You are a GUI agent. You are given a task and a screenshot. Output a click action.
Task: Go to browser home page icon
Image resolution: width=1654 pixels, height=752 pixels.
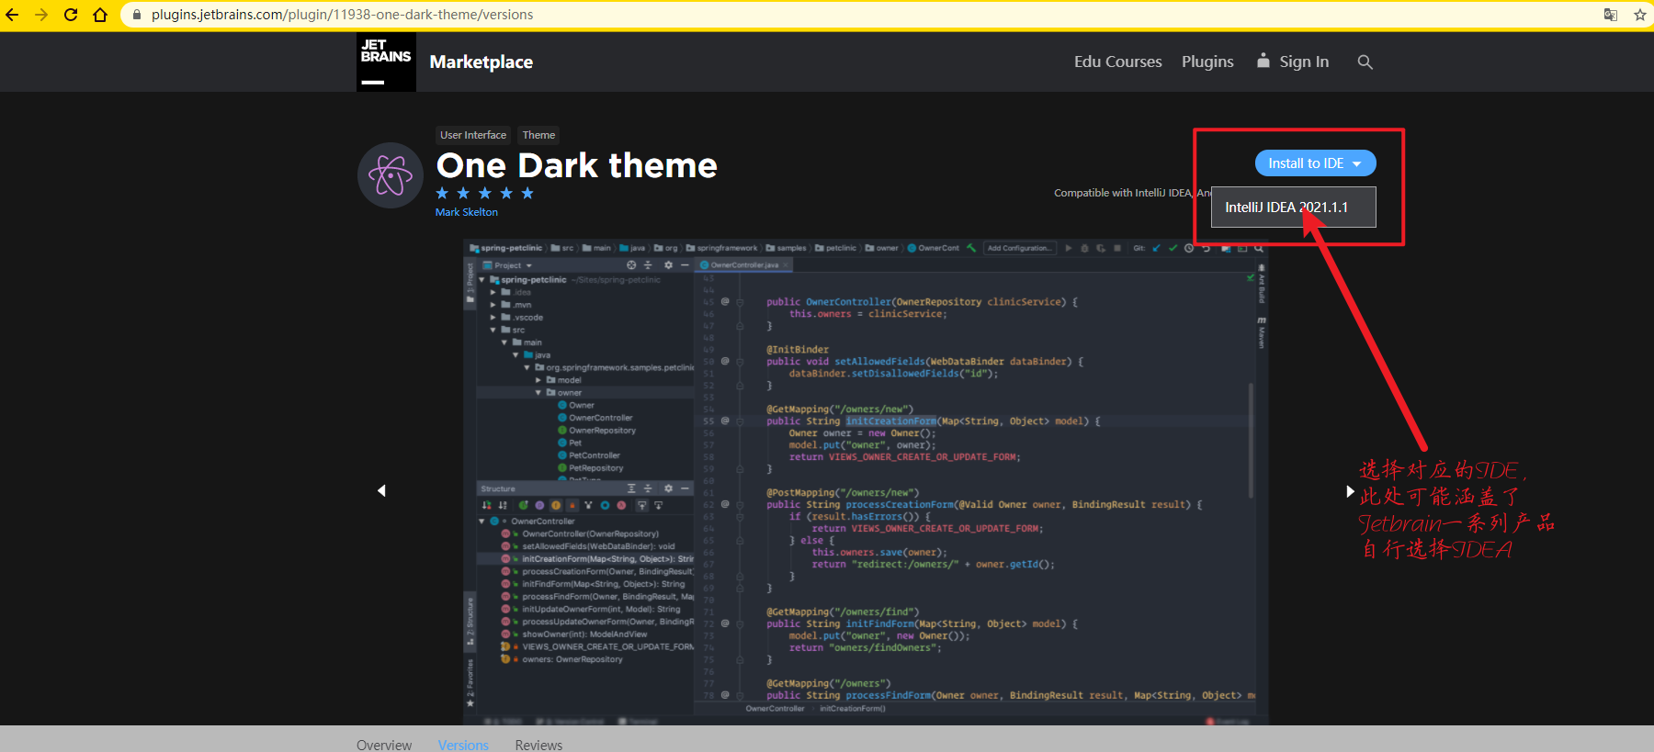pos(100,15)
